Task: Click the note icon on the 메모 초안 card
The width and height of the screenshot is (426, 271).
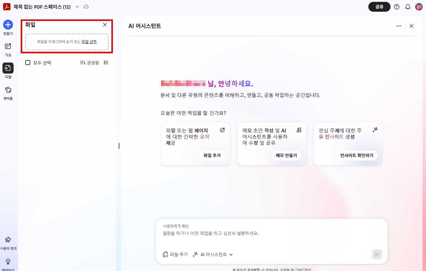Action: coord(299,130)
